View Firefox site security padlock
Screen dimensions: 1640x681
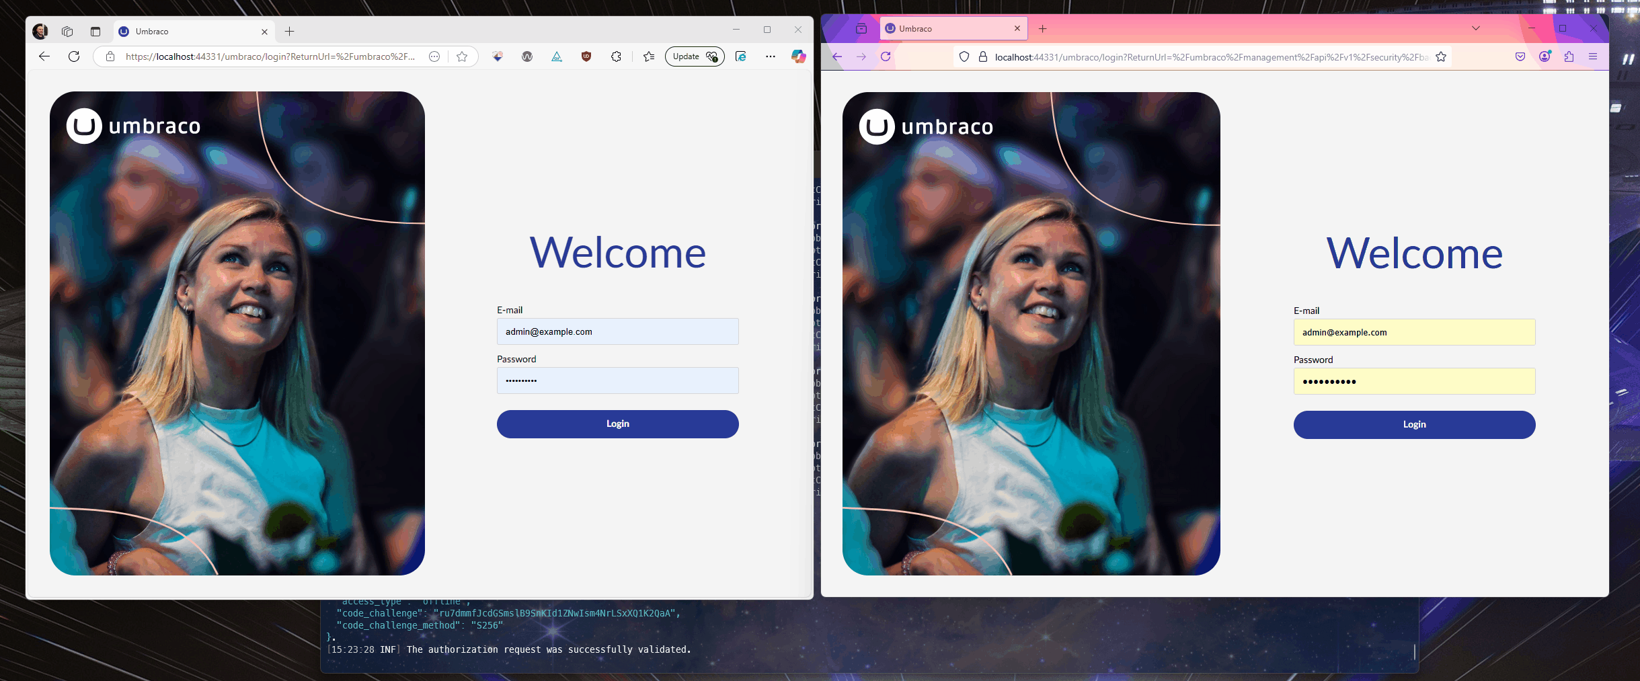click(983, 57)
